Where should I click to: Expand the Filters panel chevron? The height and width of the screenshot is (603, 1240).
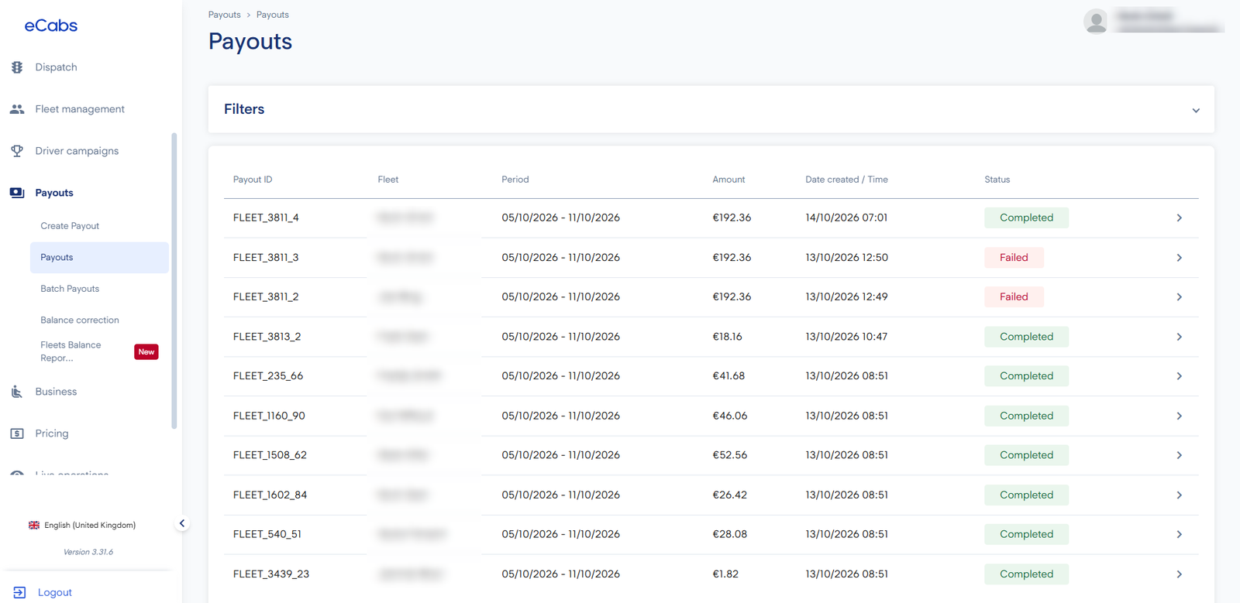tap(1196, 110)
